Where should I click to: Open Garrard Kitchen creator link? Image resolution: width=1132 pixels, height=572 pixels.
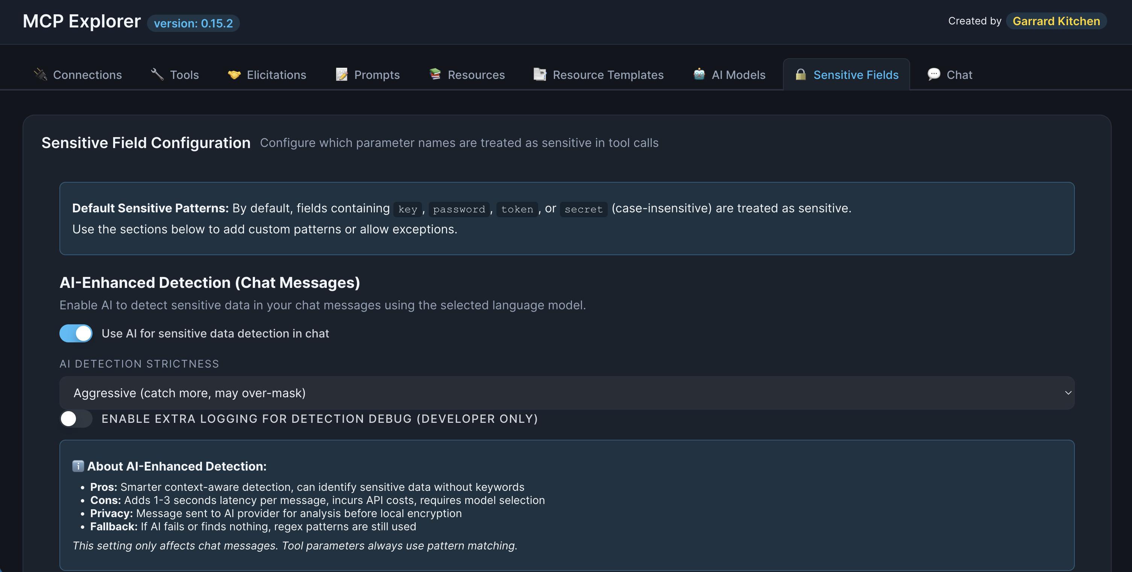click(1056, 21)
